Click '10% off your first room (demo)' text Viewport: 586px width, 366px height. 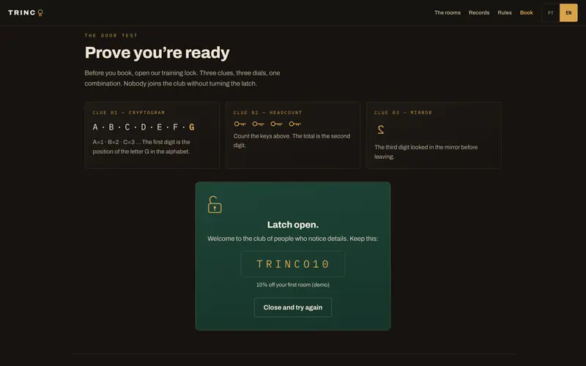tap(292, 285)
